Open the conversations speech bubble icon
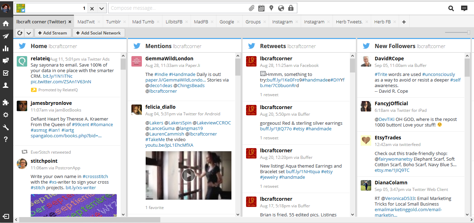Screen dimensions: 474x223 464,8
